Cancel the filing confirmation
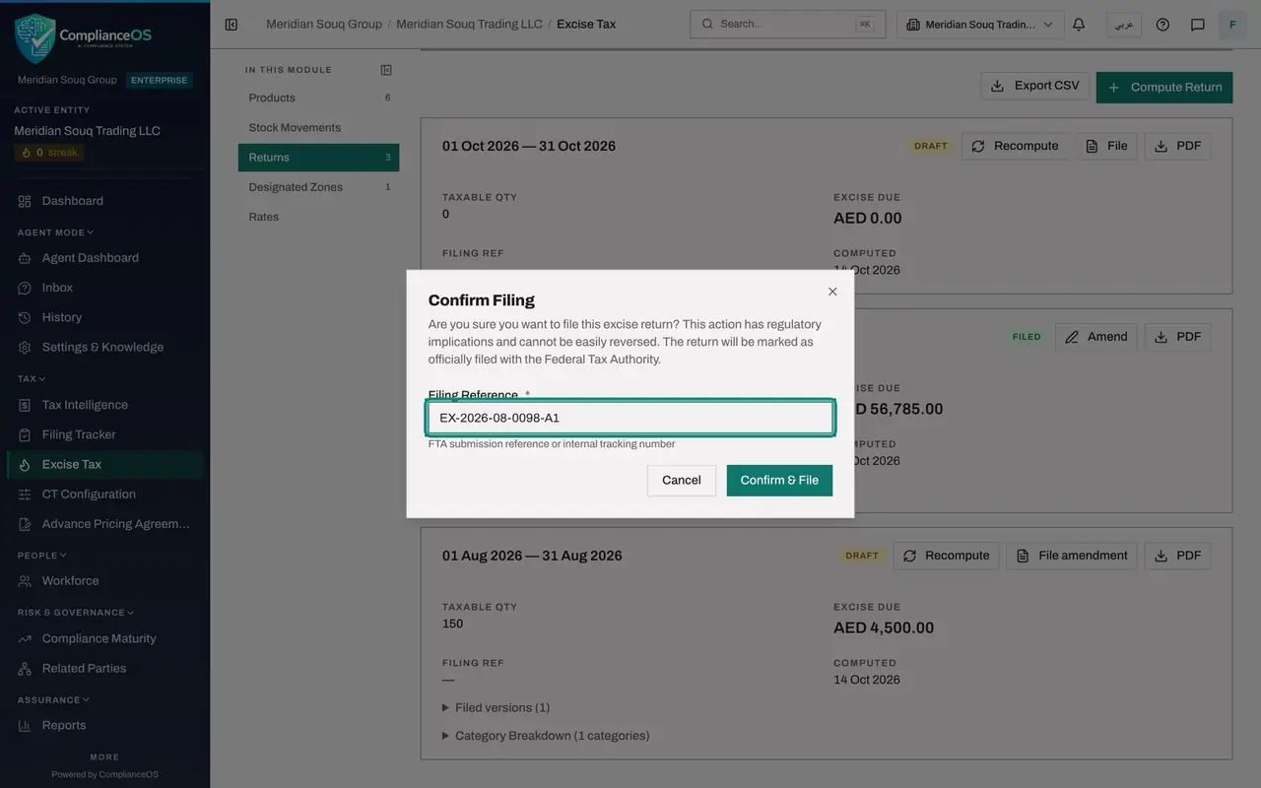The image size is (1261, 788). (682, 481)
